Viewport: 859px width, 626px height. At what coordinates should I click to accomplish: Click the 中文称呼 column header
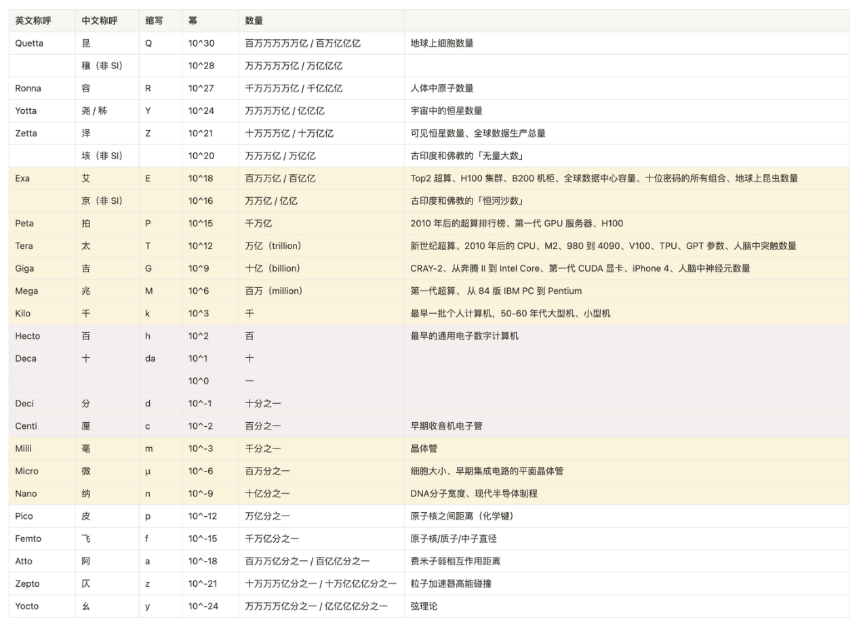point(108,21)
